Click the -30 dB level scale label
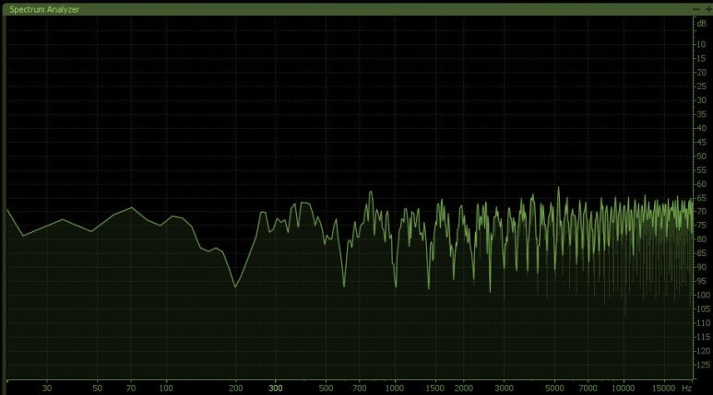 701,100
